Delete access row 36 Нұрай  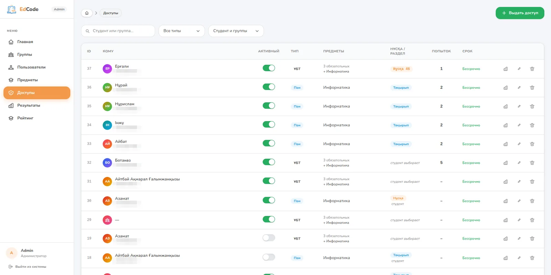point(532,88)
